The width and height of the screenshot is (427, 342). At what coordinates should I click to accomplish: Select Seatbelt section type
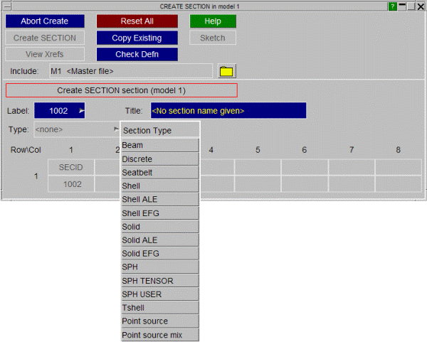point(160,172)
